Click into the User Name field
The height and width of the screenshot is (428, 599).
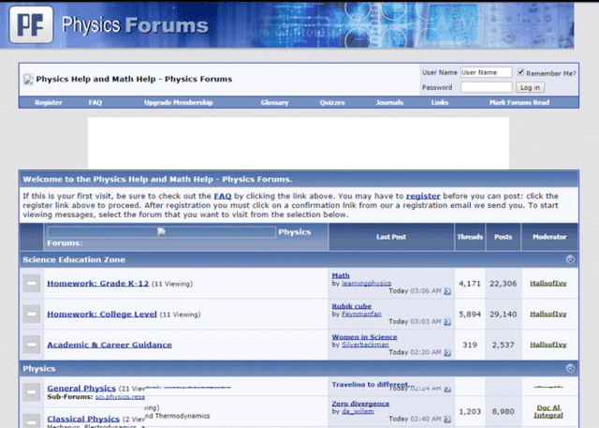pos(486,72)
